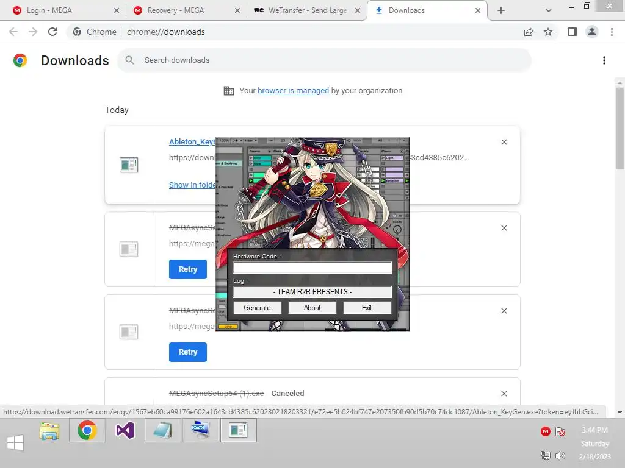Retry the first interrupted MEGAsync download
This screenshot has width=625, height=468.
pos(188,269)
